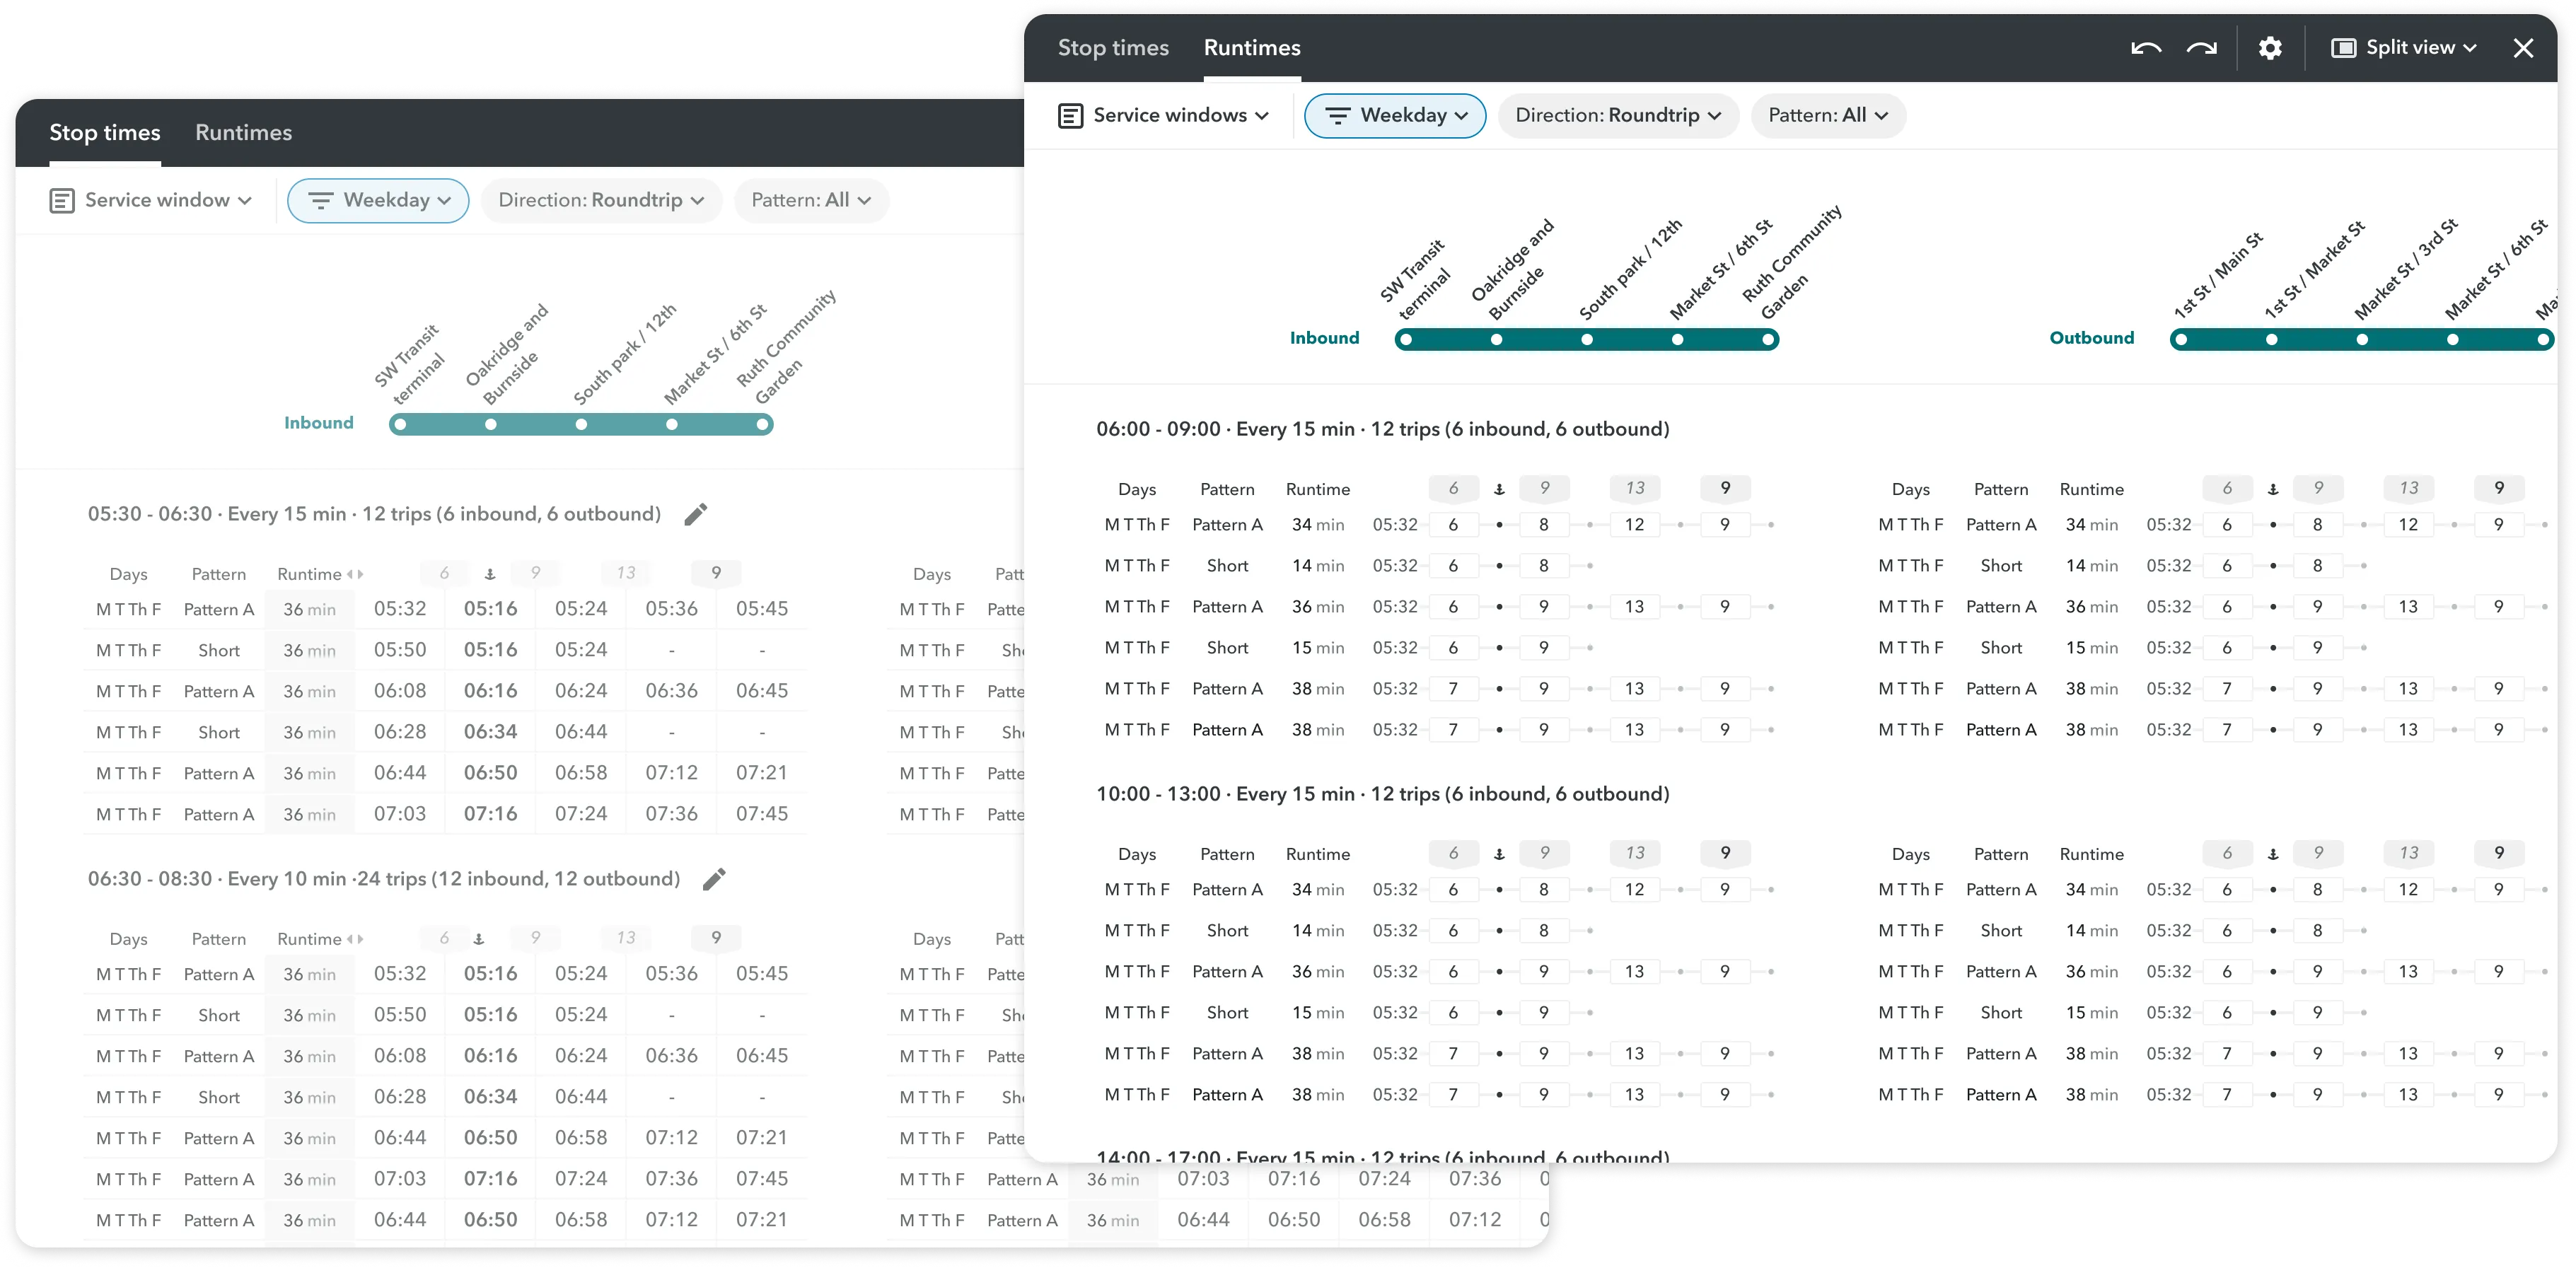
Task: Expand Service windows dropdown in front window
Action: coord(1163,116)
